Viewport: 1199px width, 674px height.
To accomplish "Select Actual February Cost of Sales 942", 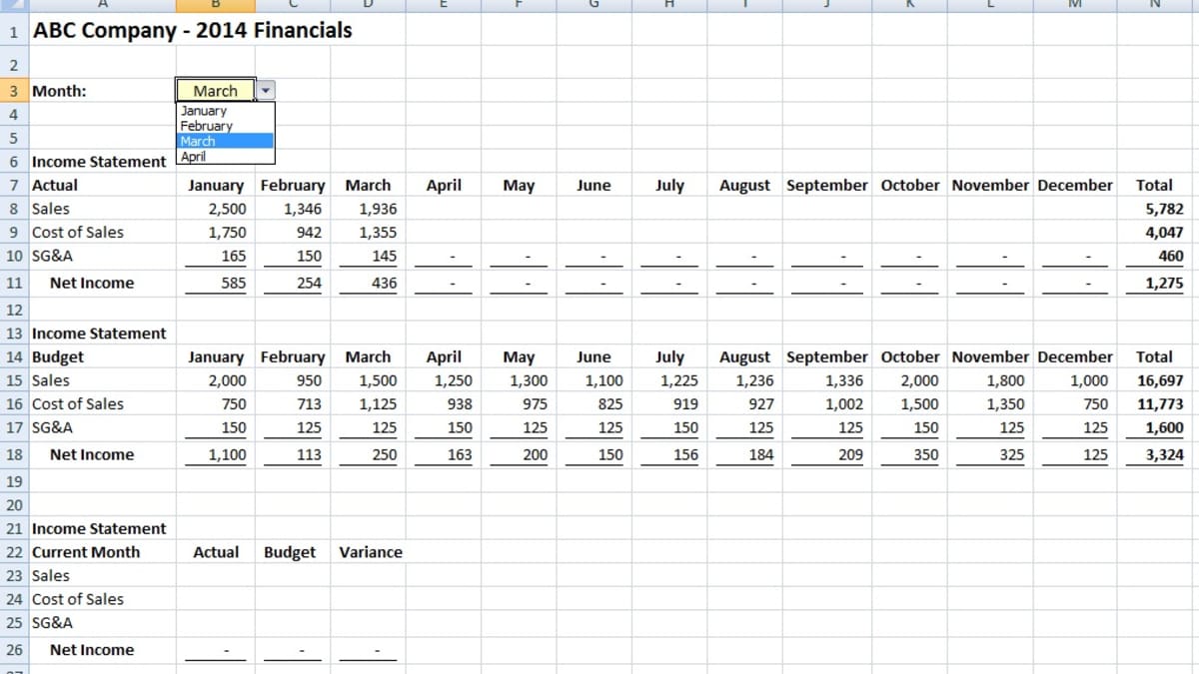I will (303, 233).
